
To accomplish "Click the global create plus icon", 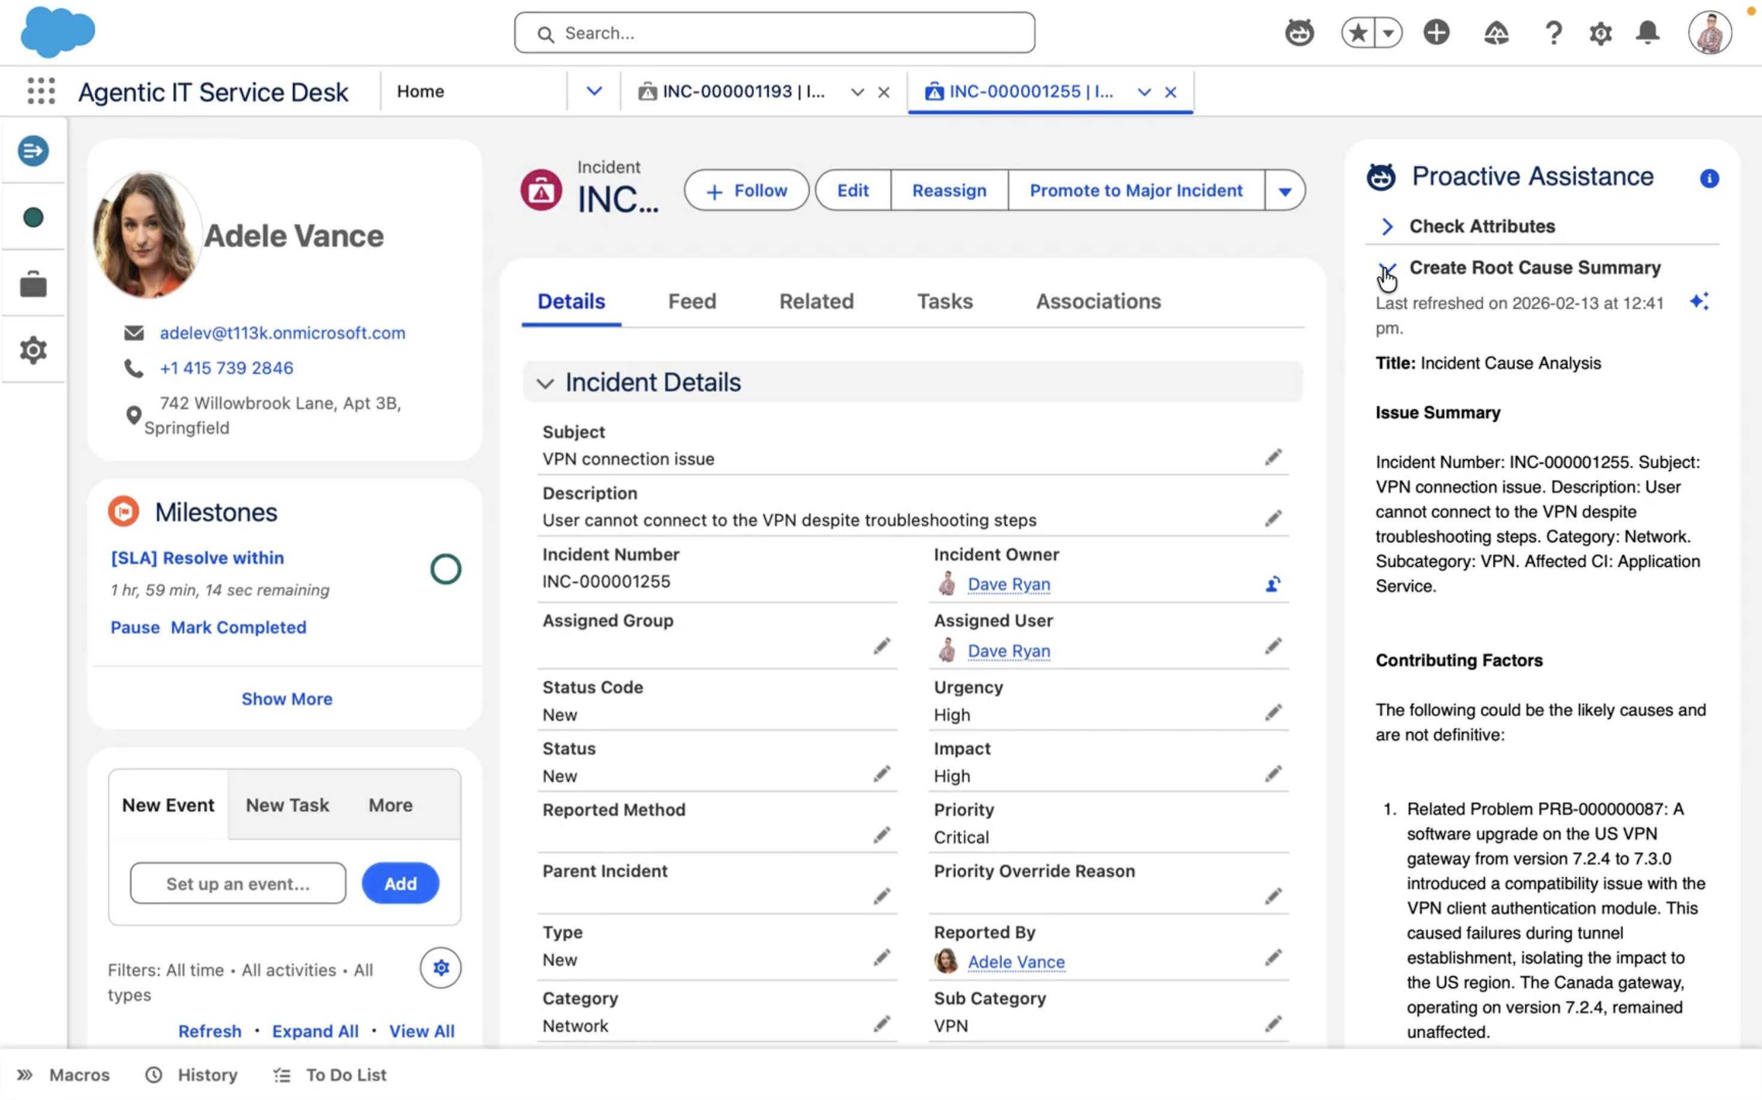I will tap(1436, 33).
